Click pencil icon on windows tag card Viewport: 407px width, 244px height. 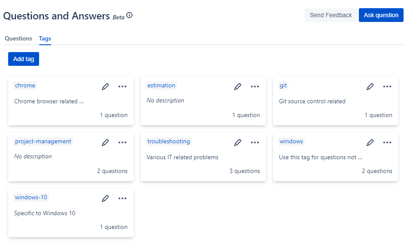pyautogui.click(x=370, y=142)
